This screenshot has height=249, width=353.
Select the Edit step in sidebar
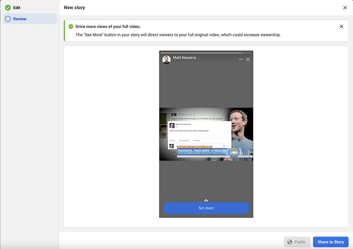coord(29,8)
